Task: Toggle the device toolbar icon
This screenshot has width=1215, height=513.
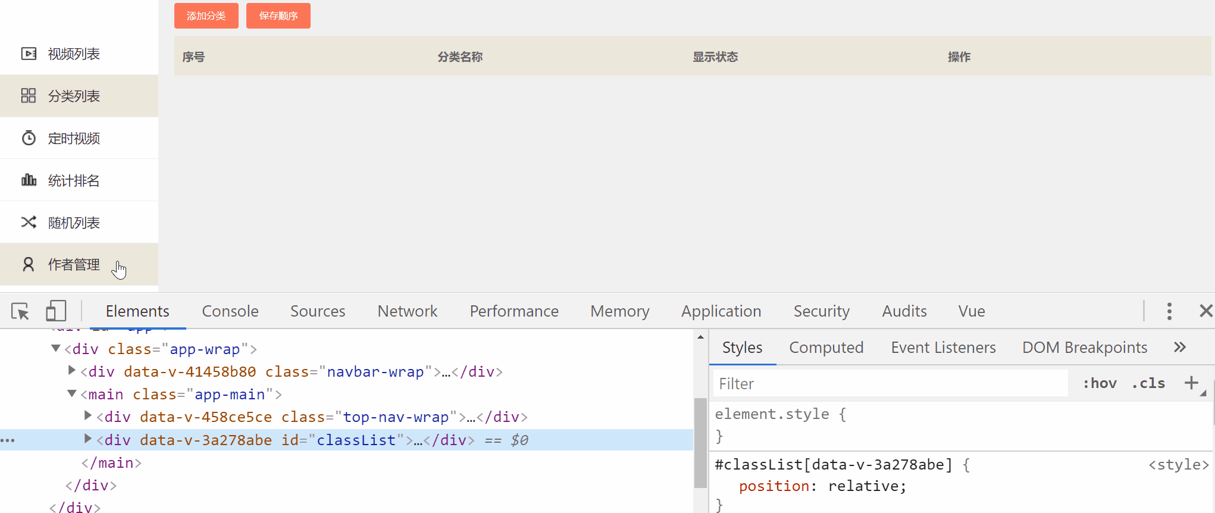Action: tap(56, 311)
